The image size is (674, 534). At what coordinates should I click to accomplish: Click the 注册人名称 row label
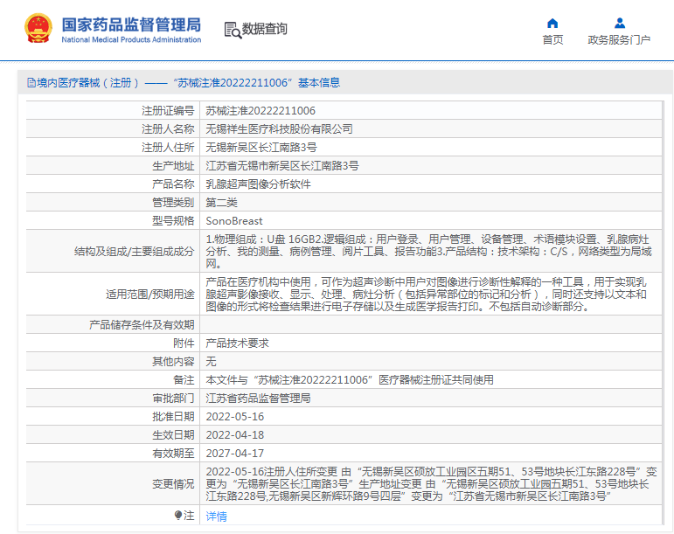click(168, 128)
